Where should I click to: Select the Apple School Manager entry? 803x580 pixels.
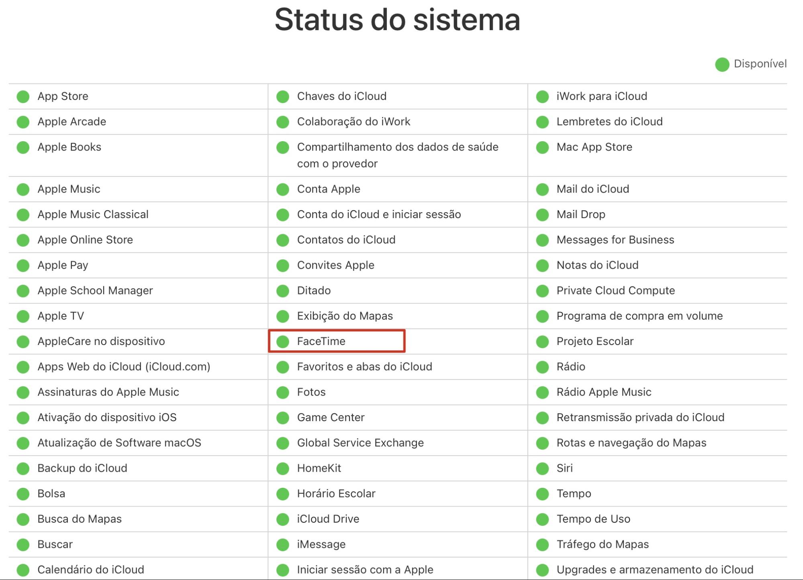[95, 290]
